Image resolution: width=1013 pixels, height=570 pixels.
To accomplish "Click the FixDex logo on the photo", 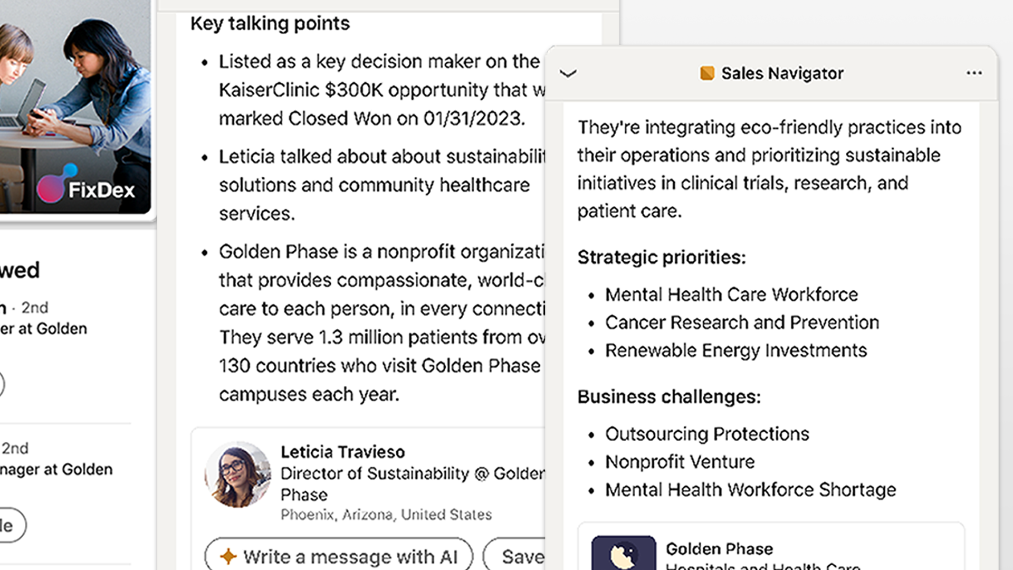I will point(87,187).
